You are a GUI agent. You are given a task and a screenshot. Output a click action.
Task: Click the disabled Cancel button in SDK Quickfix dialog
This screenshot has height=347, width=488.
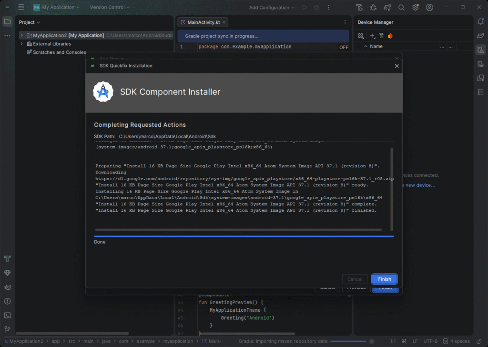[355, 279]
